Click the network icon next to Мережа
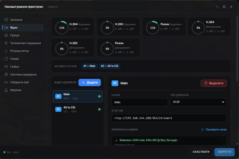This screenshot has height=159, width=239. coord(6,90)
